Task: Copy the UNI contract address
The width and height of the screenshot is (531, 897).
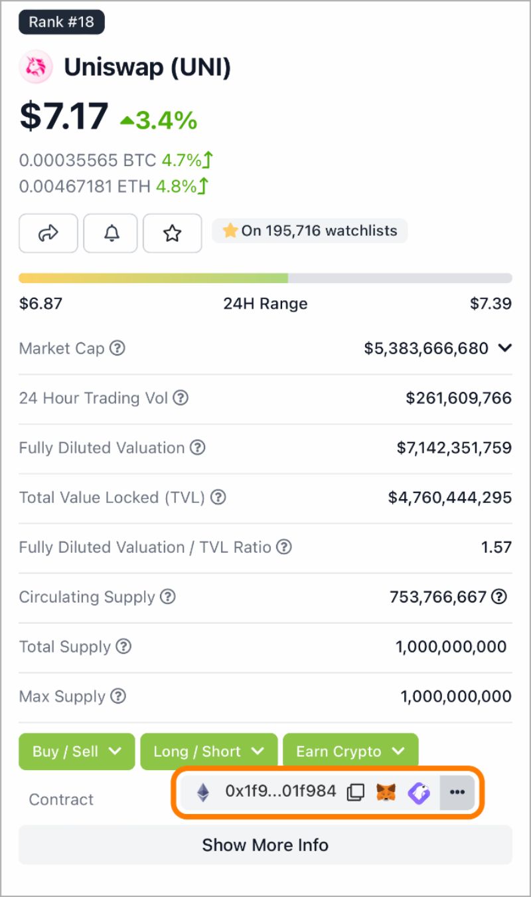Action: [x=356, y=792]
